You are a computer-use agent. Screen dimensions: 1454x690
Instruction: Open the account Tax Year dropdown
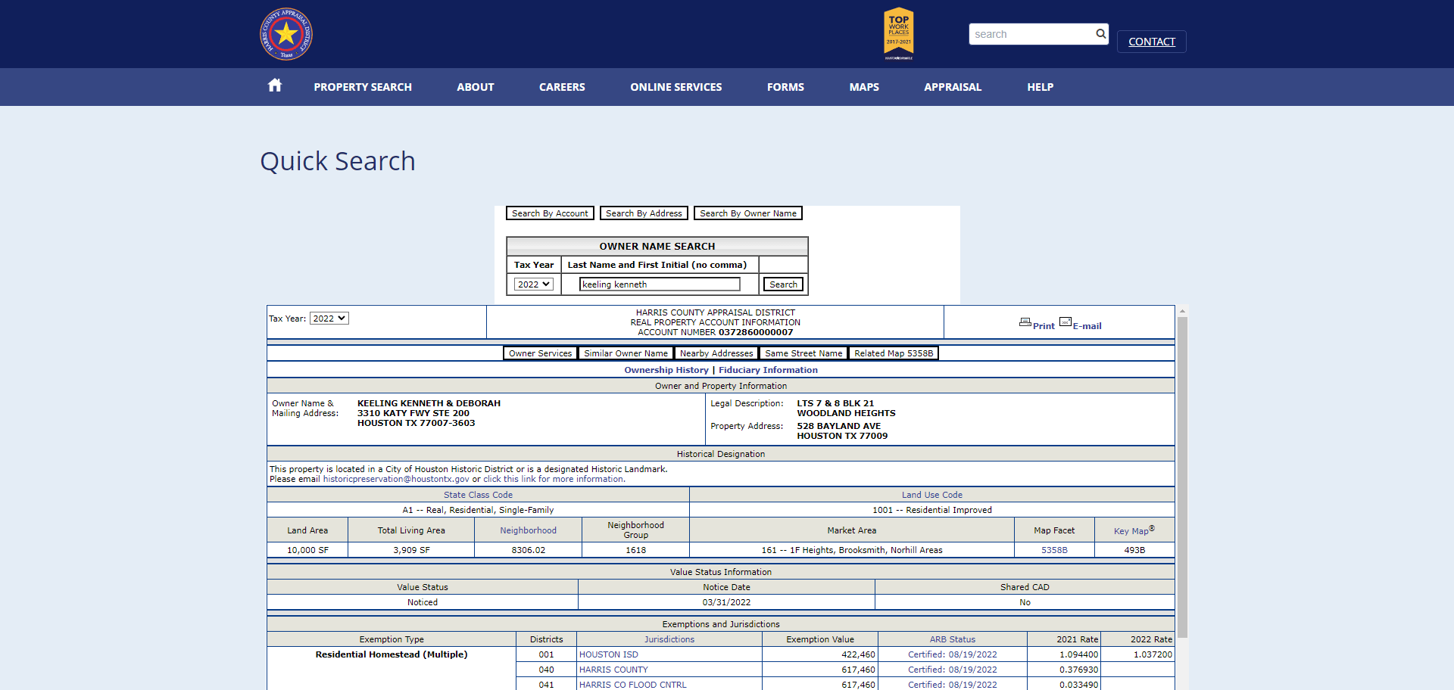pos(329,319)
